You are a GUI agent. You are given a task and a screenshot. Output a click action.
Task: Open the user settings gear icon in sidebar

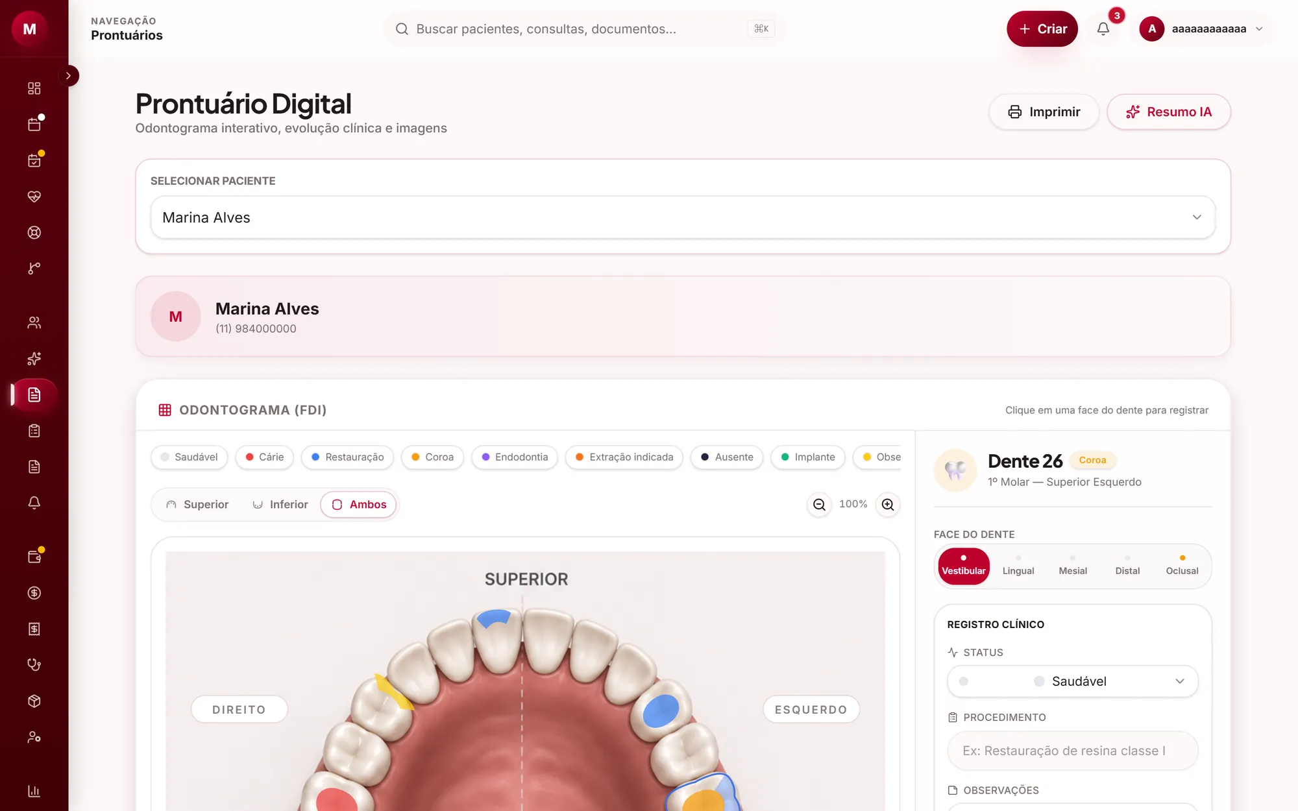tap(34, 737)
